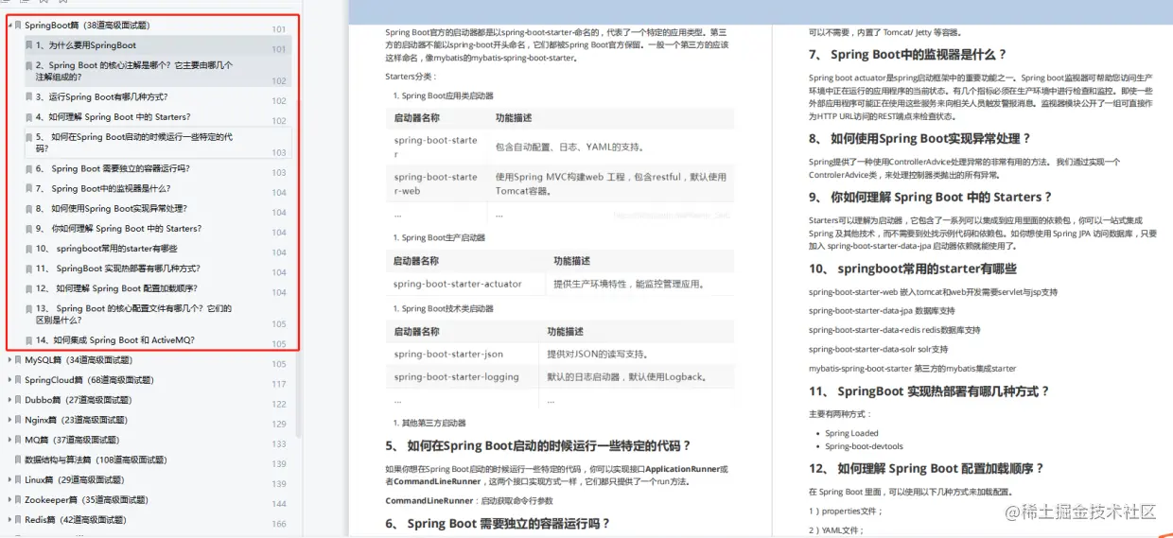Viewport: 1173px width, 538px height.
Task: Click bookmark icon beside 6、需要独立的容器运行吗
Action: click(29, 169)
